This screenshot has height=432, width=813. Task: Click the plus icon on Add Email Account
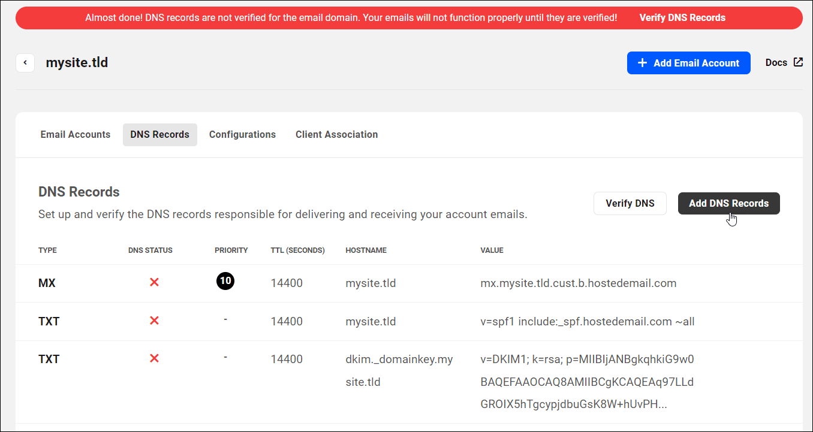(x=642, y=62)
